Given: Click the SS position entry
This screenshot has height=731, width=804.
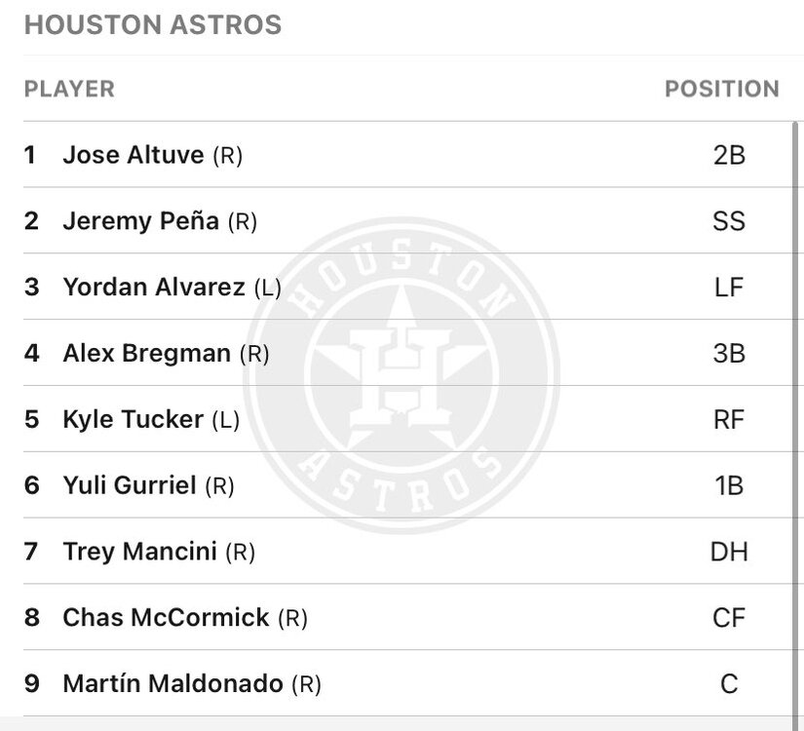Looking at the screenshot, I should pos(729,221).
